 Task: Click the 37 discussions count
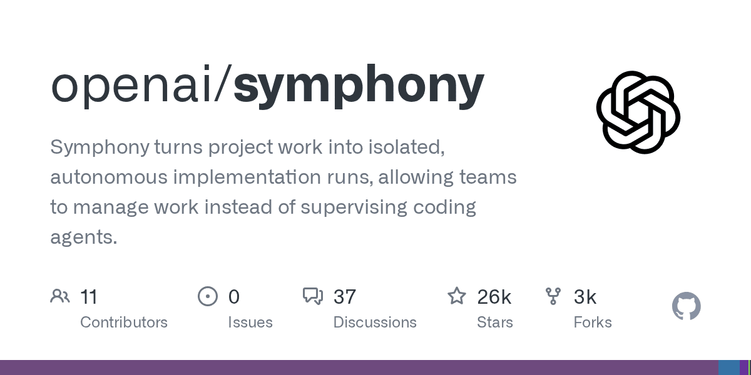click(345, 297)
